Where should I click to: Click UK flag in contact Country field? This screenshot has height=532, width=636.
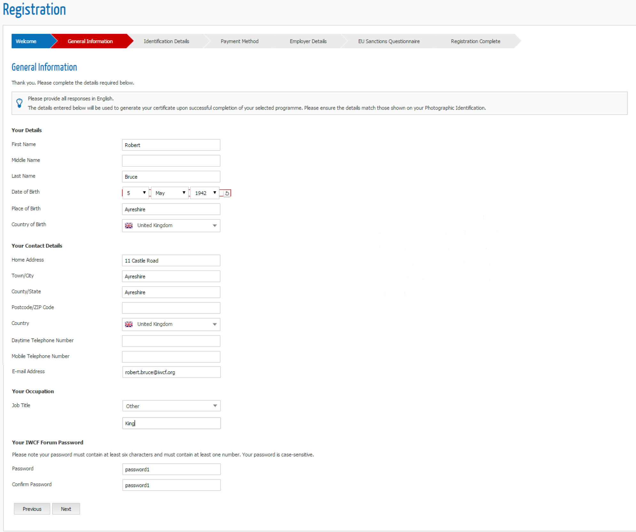129,324
